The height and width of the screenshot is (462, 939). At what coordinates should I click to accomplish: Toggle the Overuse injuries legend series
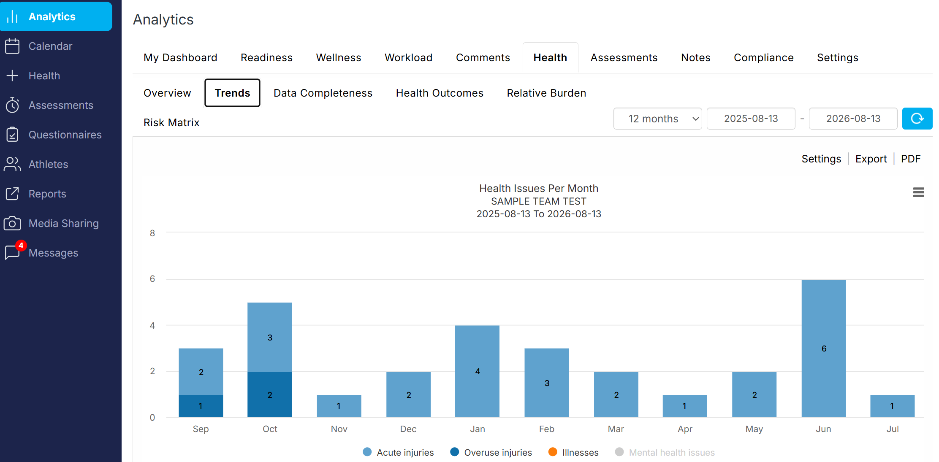(x=491, y=452)
